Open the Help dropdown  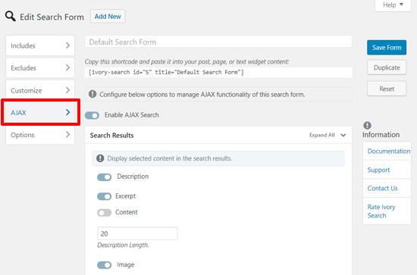coord(393,5)
